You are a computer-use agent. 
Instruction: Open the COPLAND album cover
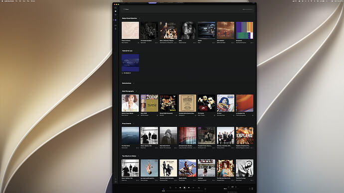point(245,135)
